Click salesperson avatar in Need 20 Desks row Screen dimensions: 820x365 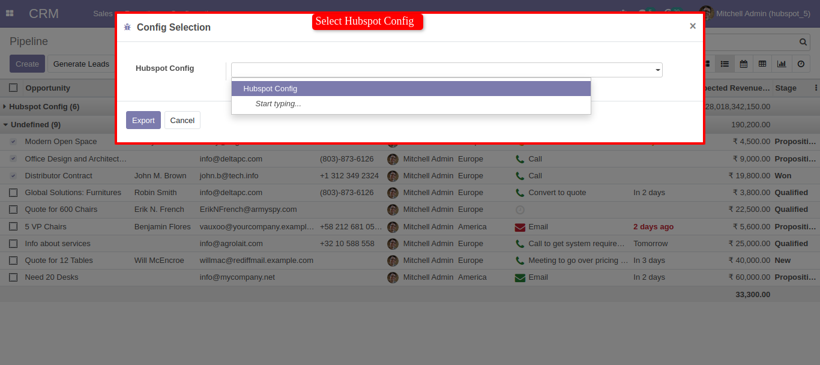(393, 277)
